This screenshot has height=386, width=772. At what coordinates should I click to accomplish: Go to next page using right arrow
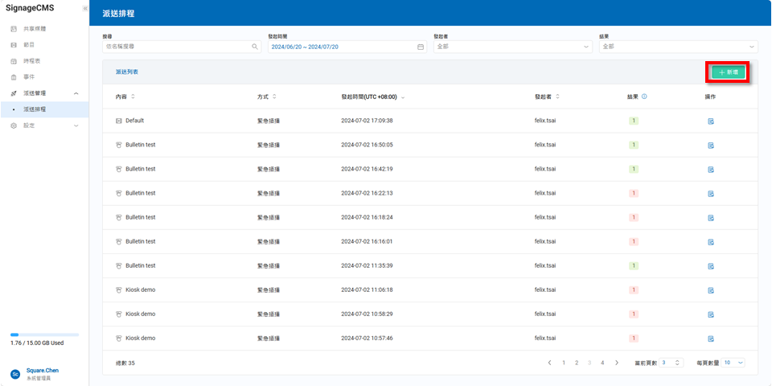[617, 363]
